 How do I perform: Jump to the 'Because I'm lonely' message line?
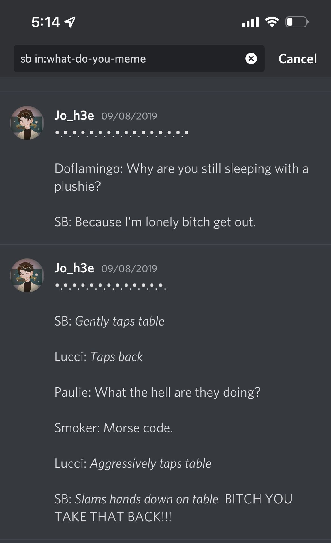point(155,222)
